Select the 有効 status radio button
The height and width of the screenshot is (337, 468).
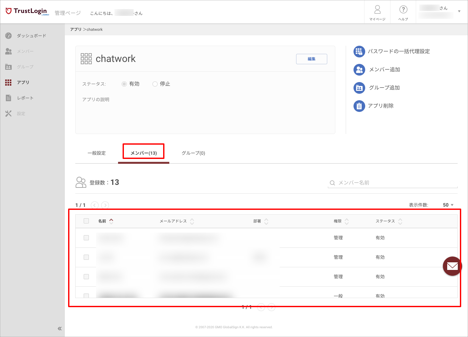[x=124, y=84]
